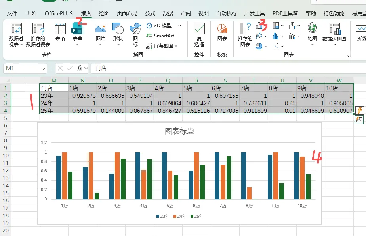
Task: Expand the screenshot (屏幕截图) dropdown arrow
Action: [x=176, y=46]
